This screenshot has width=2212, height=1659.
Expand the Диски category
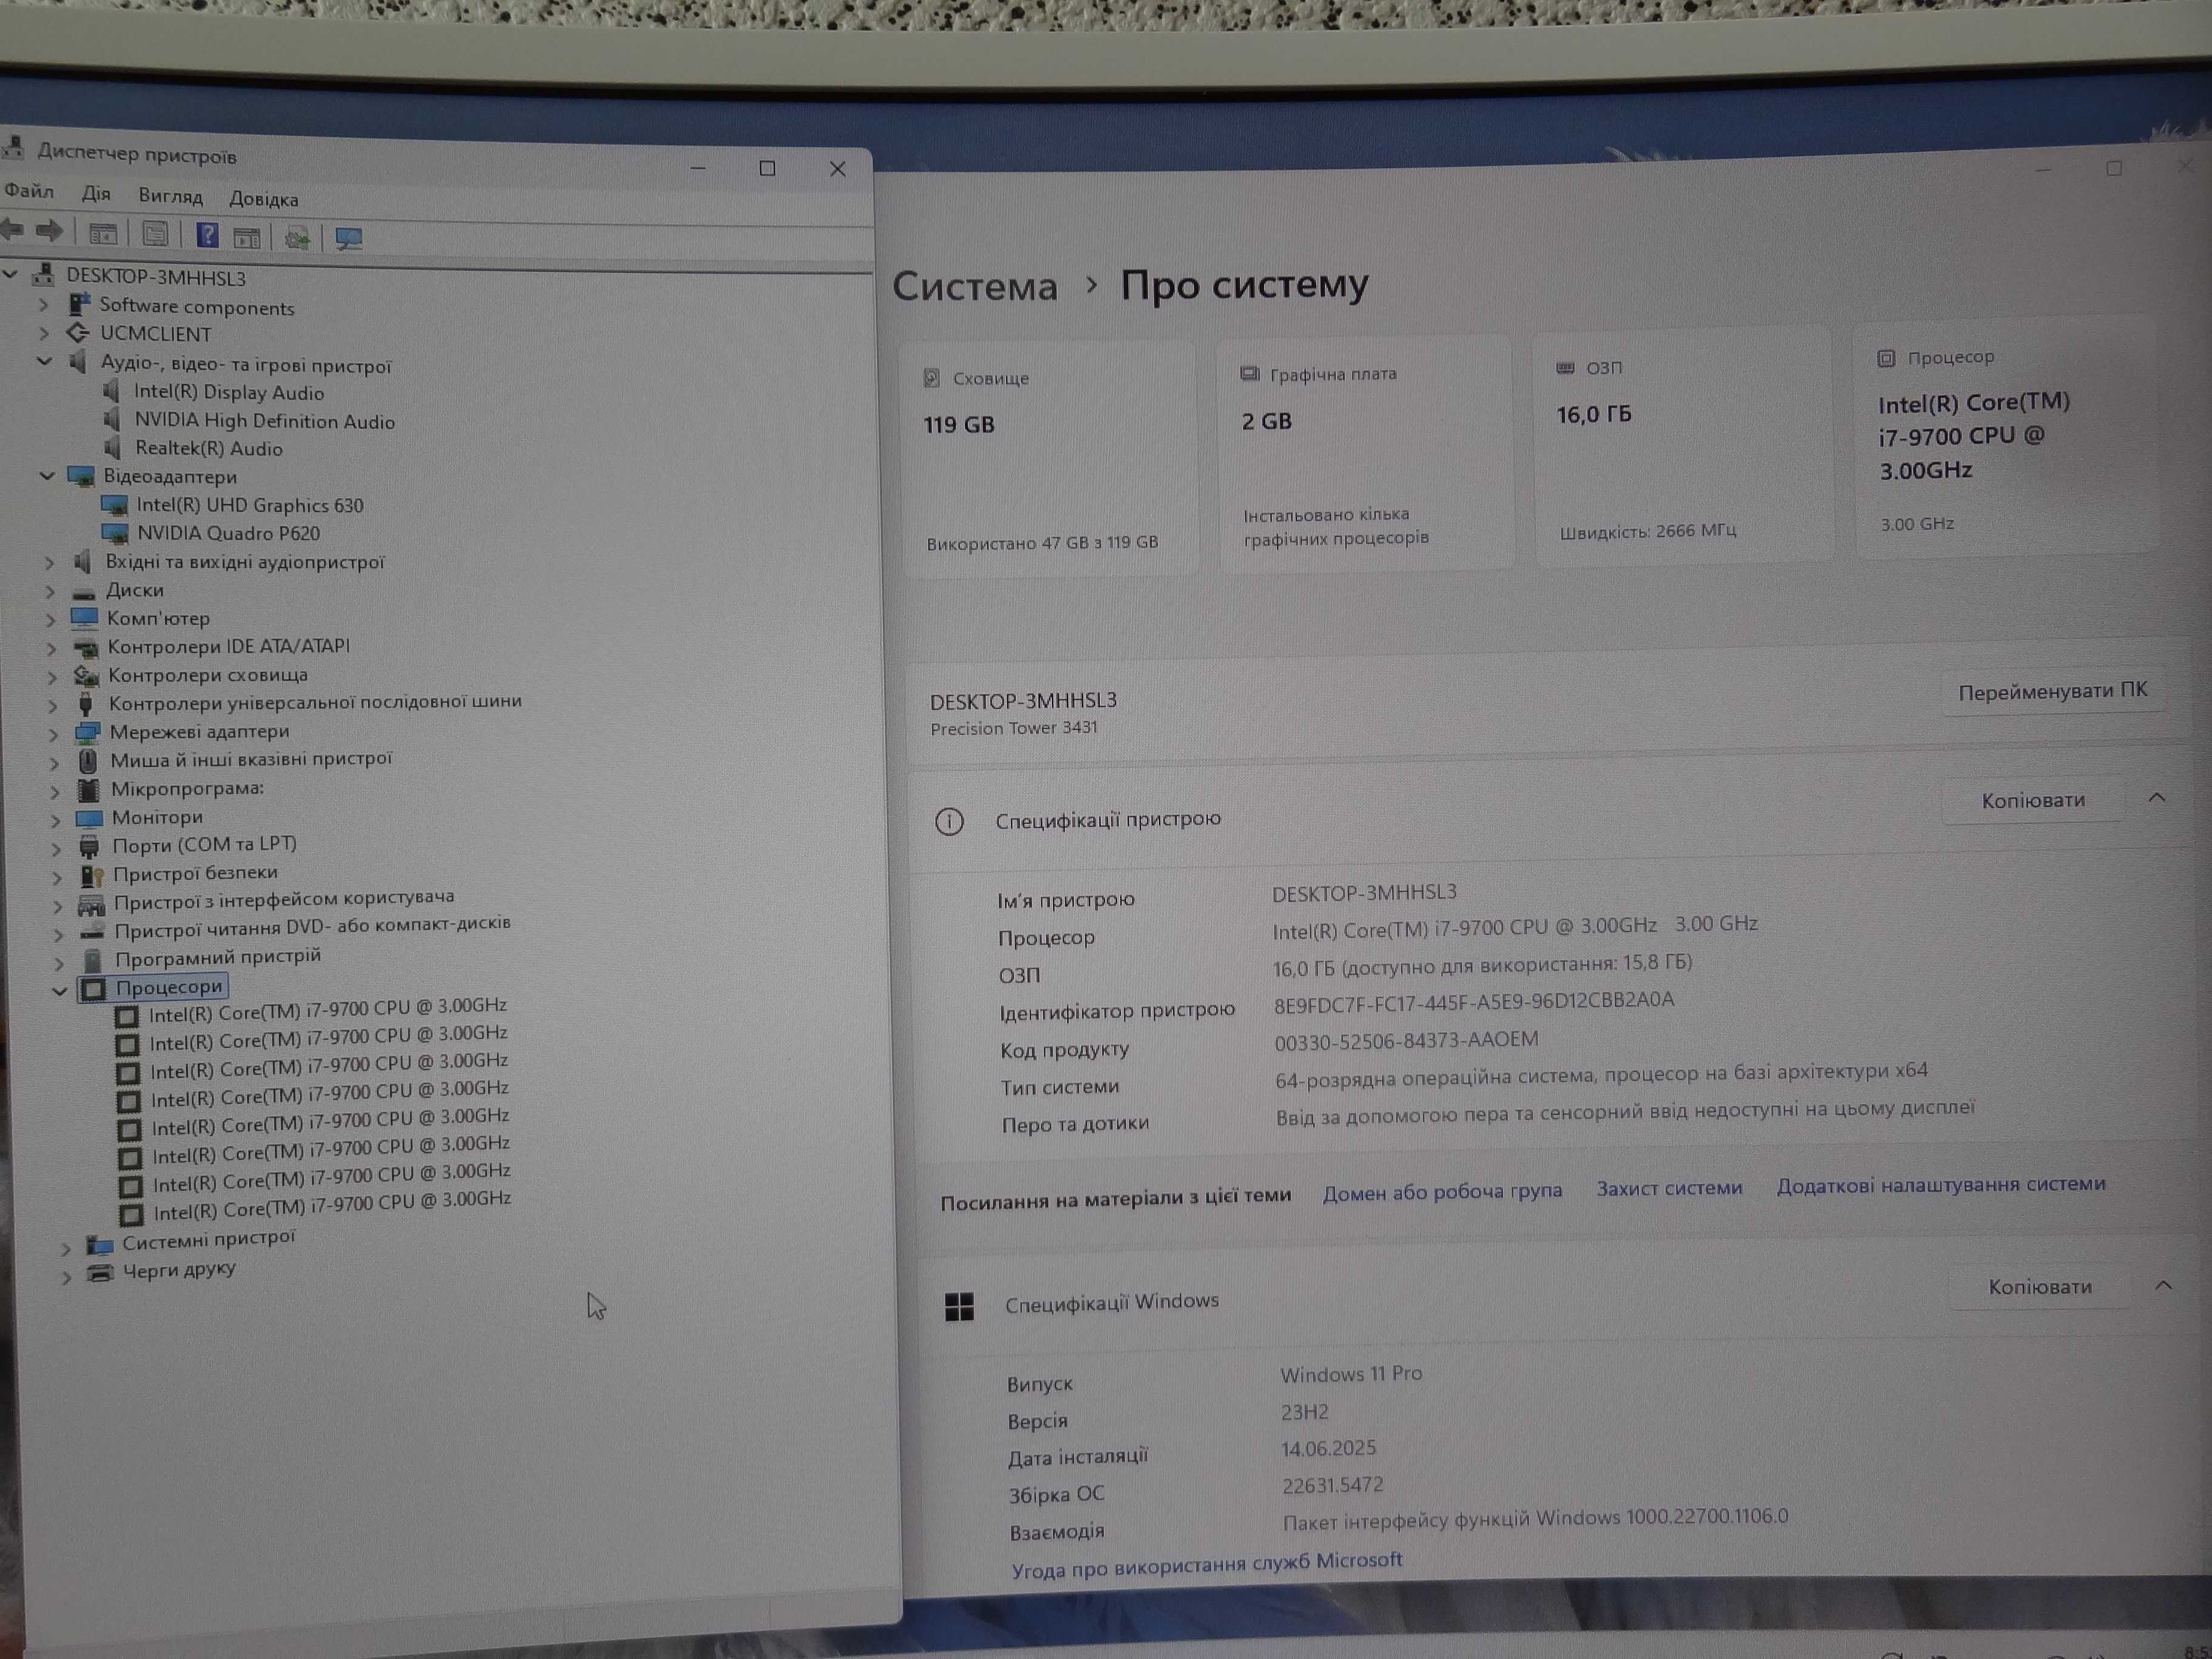pyautogui.click(x=49, y=591)
